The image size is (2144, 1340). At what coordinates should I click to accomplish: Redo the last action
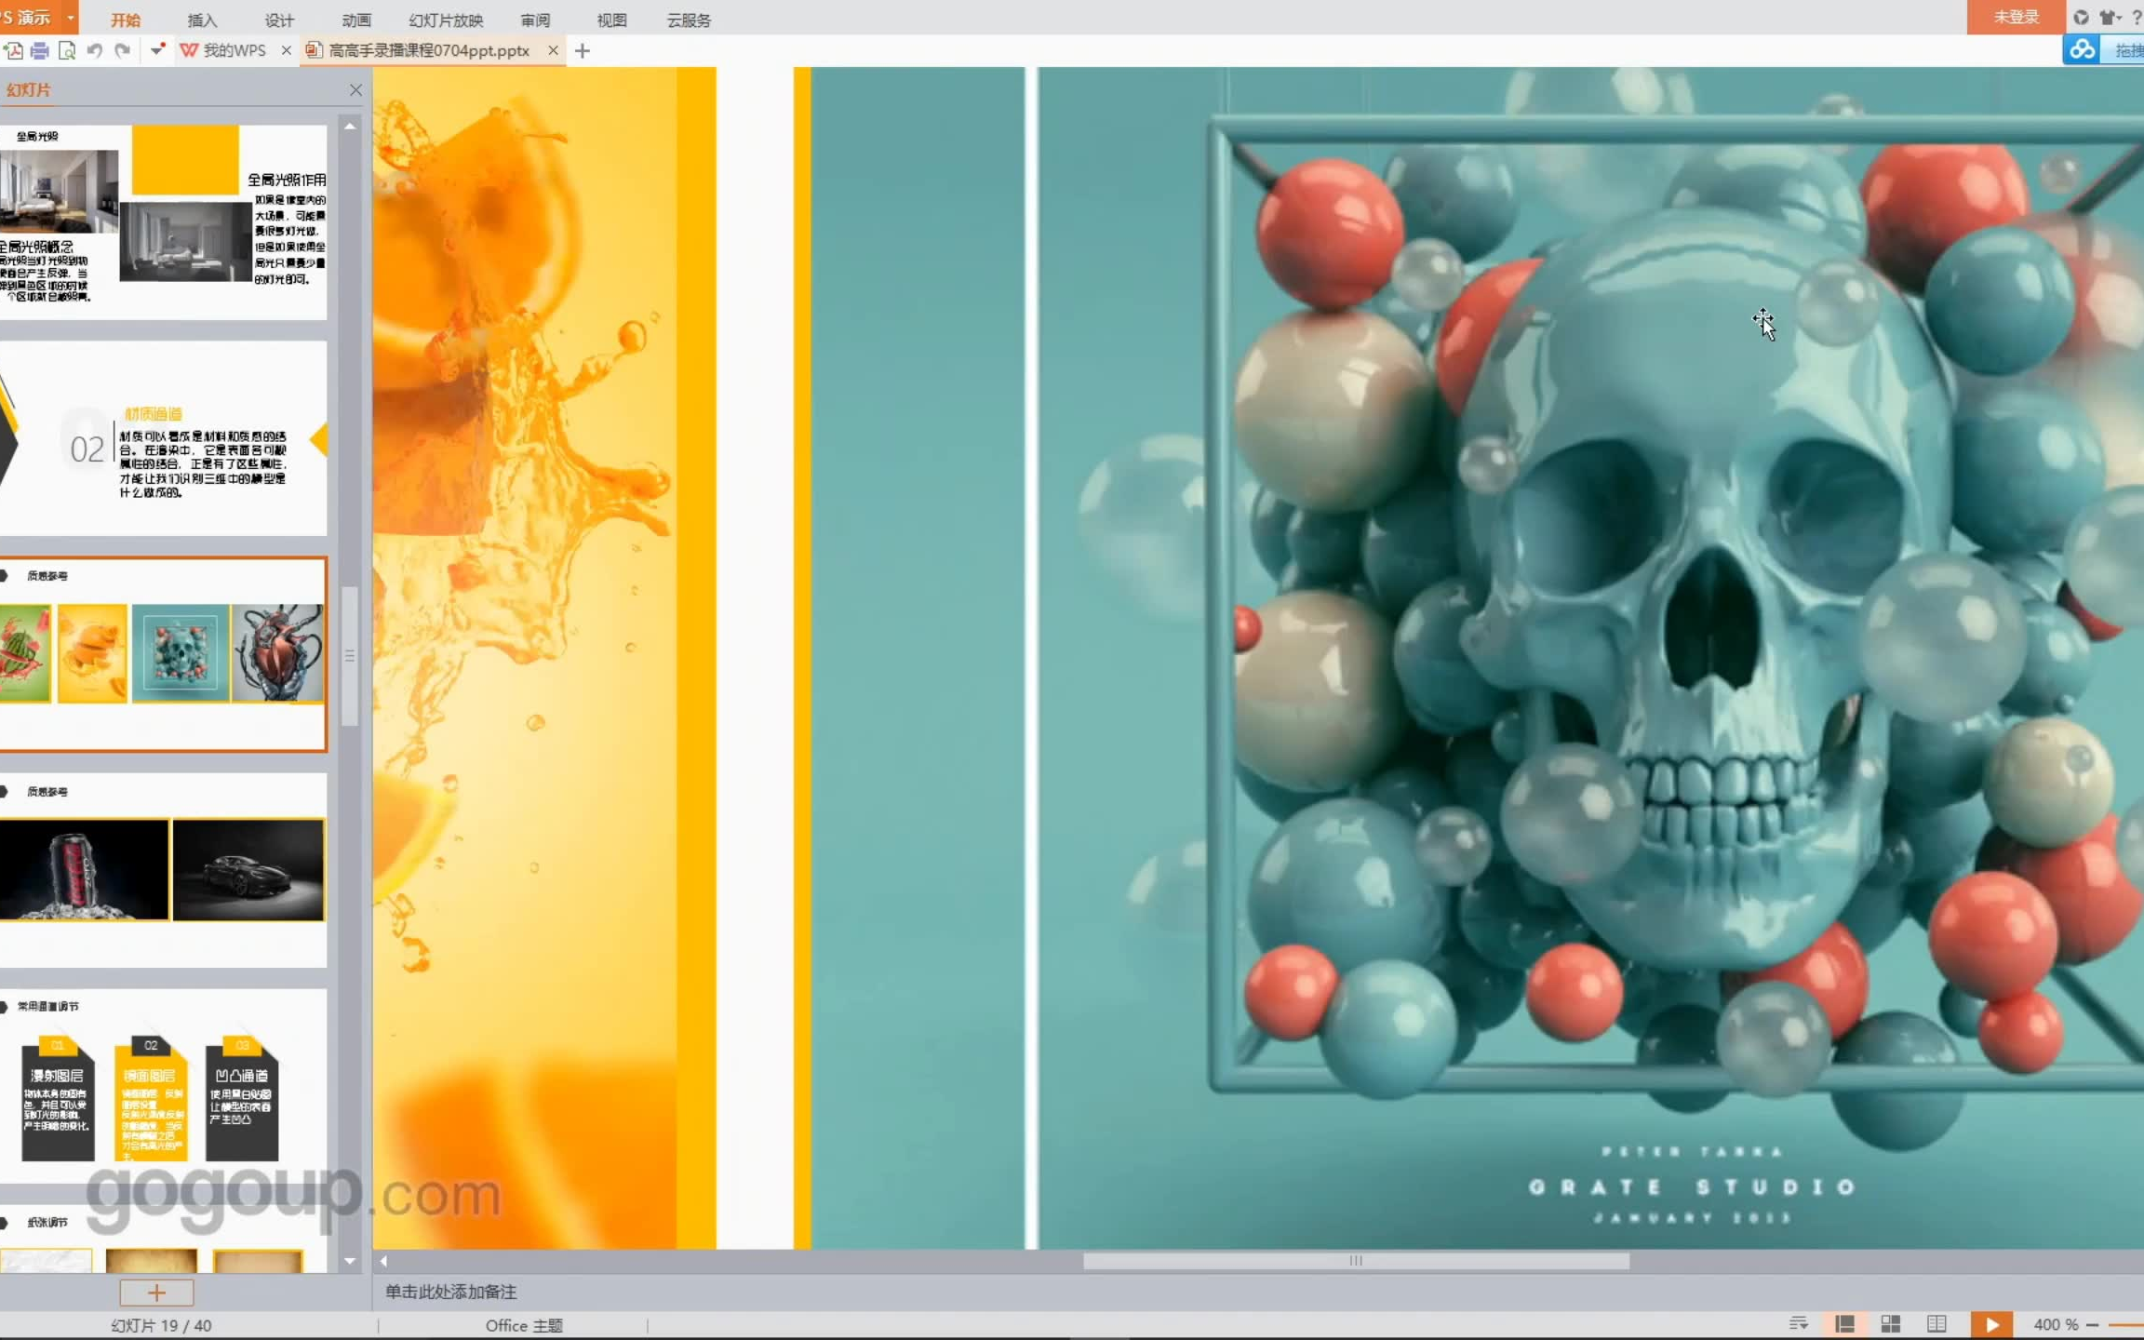(122, 50)
